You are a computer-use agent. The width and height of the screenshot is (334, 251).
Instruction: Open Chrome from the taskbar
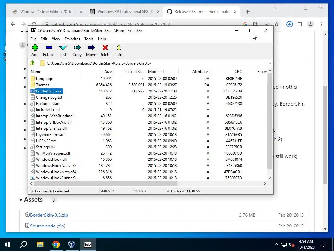click(x=56, y=244)
